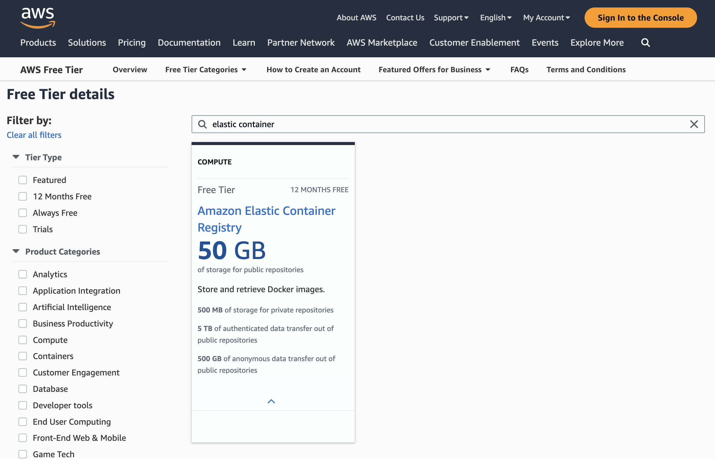Click the magnifier icon in the search box
Image resolution: width=715 pixels, height=459 pixels.
pyautogui.click(x=203, y=124)
